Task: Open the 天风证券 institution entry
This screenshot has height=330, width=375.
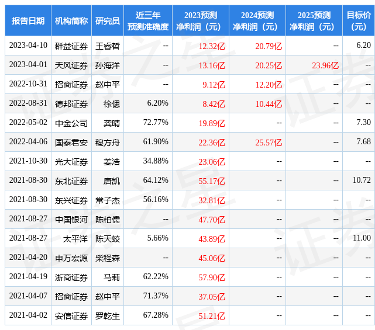Action: 71,65
